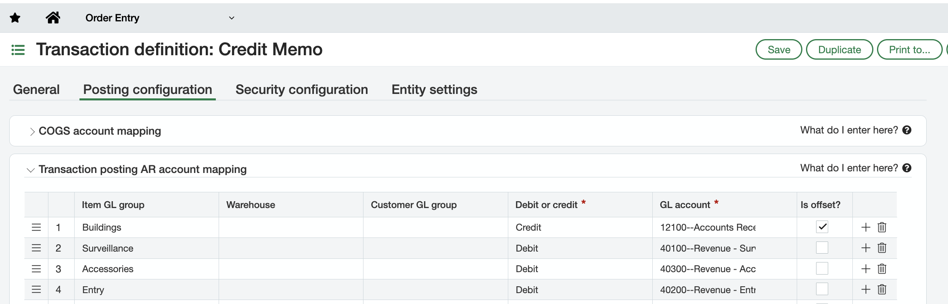Image resolution: width=948 pixels, height=304 pixels.
Task: Open 'What do I enter here?' for COGS mapping
Action: pos(849,130)
